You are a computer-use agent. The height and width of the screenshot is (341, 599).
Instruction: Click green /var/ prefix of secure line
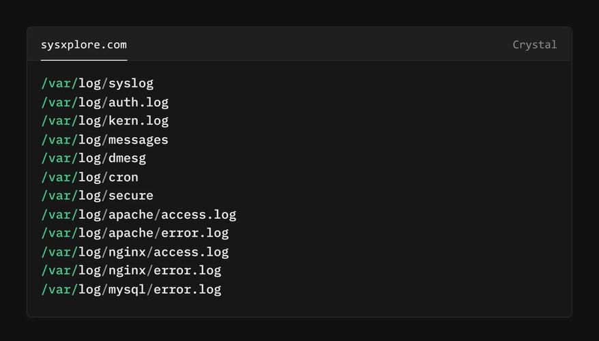(59, 196)
